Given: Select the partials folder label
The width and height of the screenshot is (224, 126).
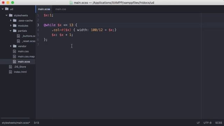Looking at the screenshot, I should click(x=22, y=31).
